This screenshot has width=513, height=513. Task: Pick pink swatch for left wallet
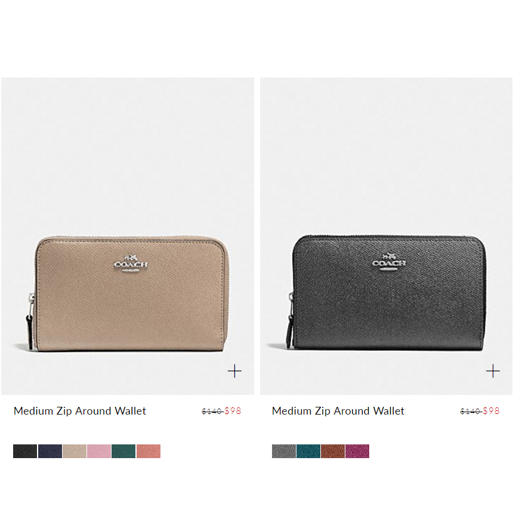pos(99,451)
